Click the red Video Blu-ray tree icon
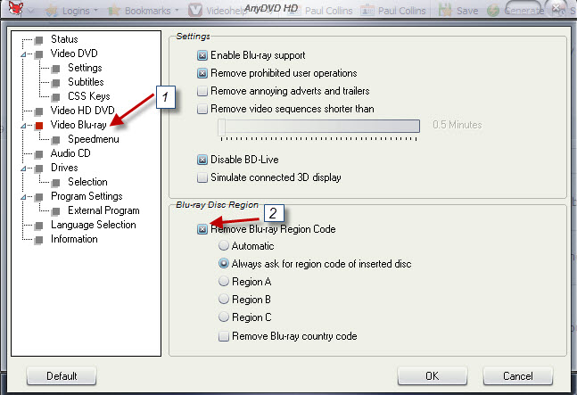 coord(39,126)
